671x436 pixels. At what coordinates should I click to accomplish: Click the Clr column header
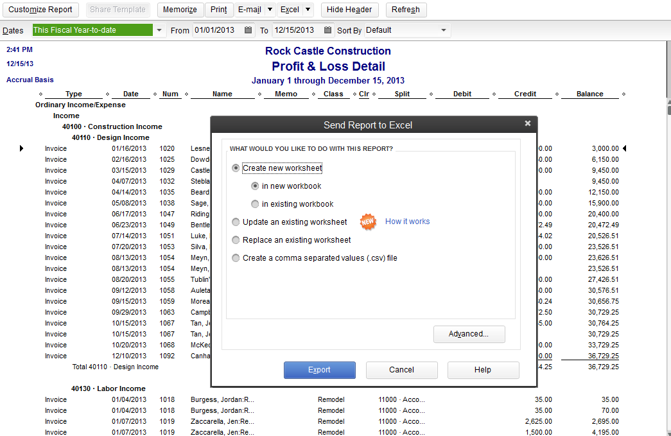pyautogui.click(x=364, y=94)
